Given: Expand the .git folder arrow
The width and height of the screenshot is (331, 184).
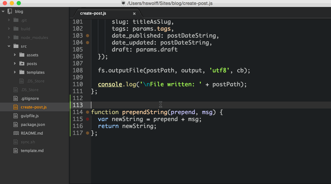Looking at the screenshot, I should click(9, 20).
